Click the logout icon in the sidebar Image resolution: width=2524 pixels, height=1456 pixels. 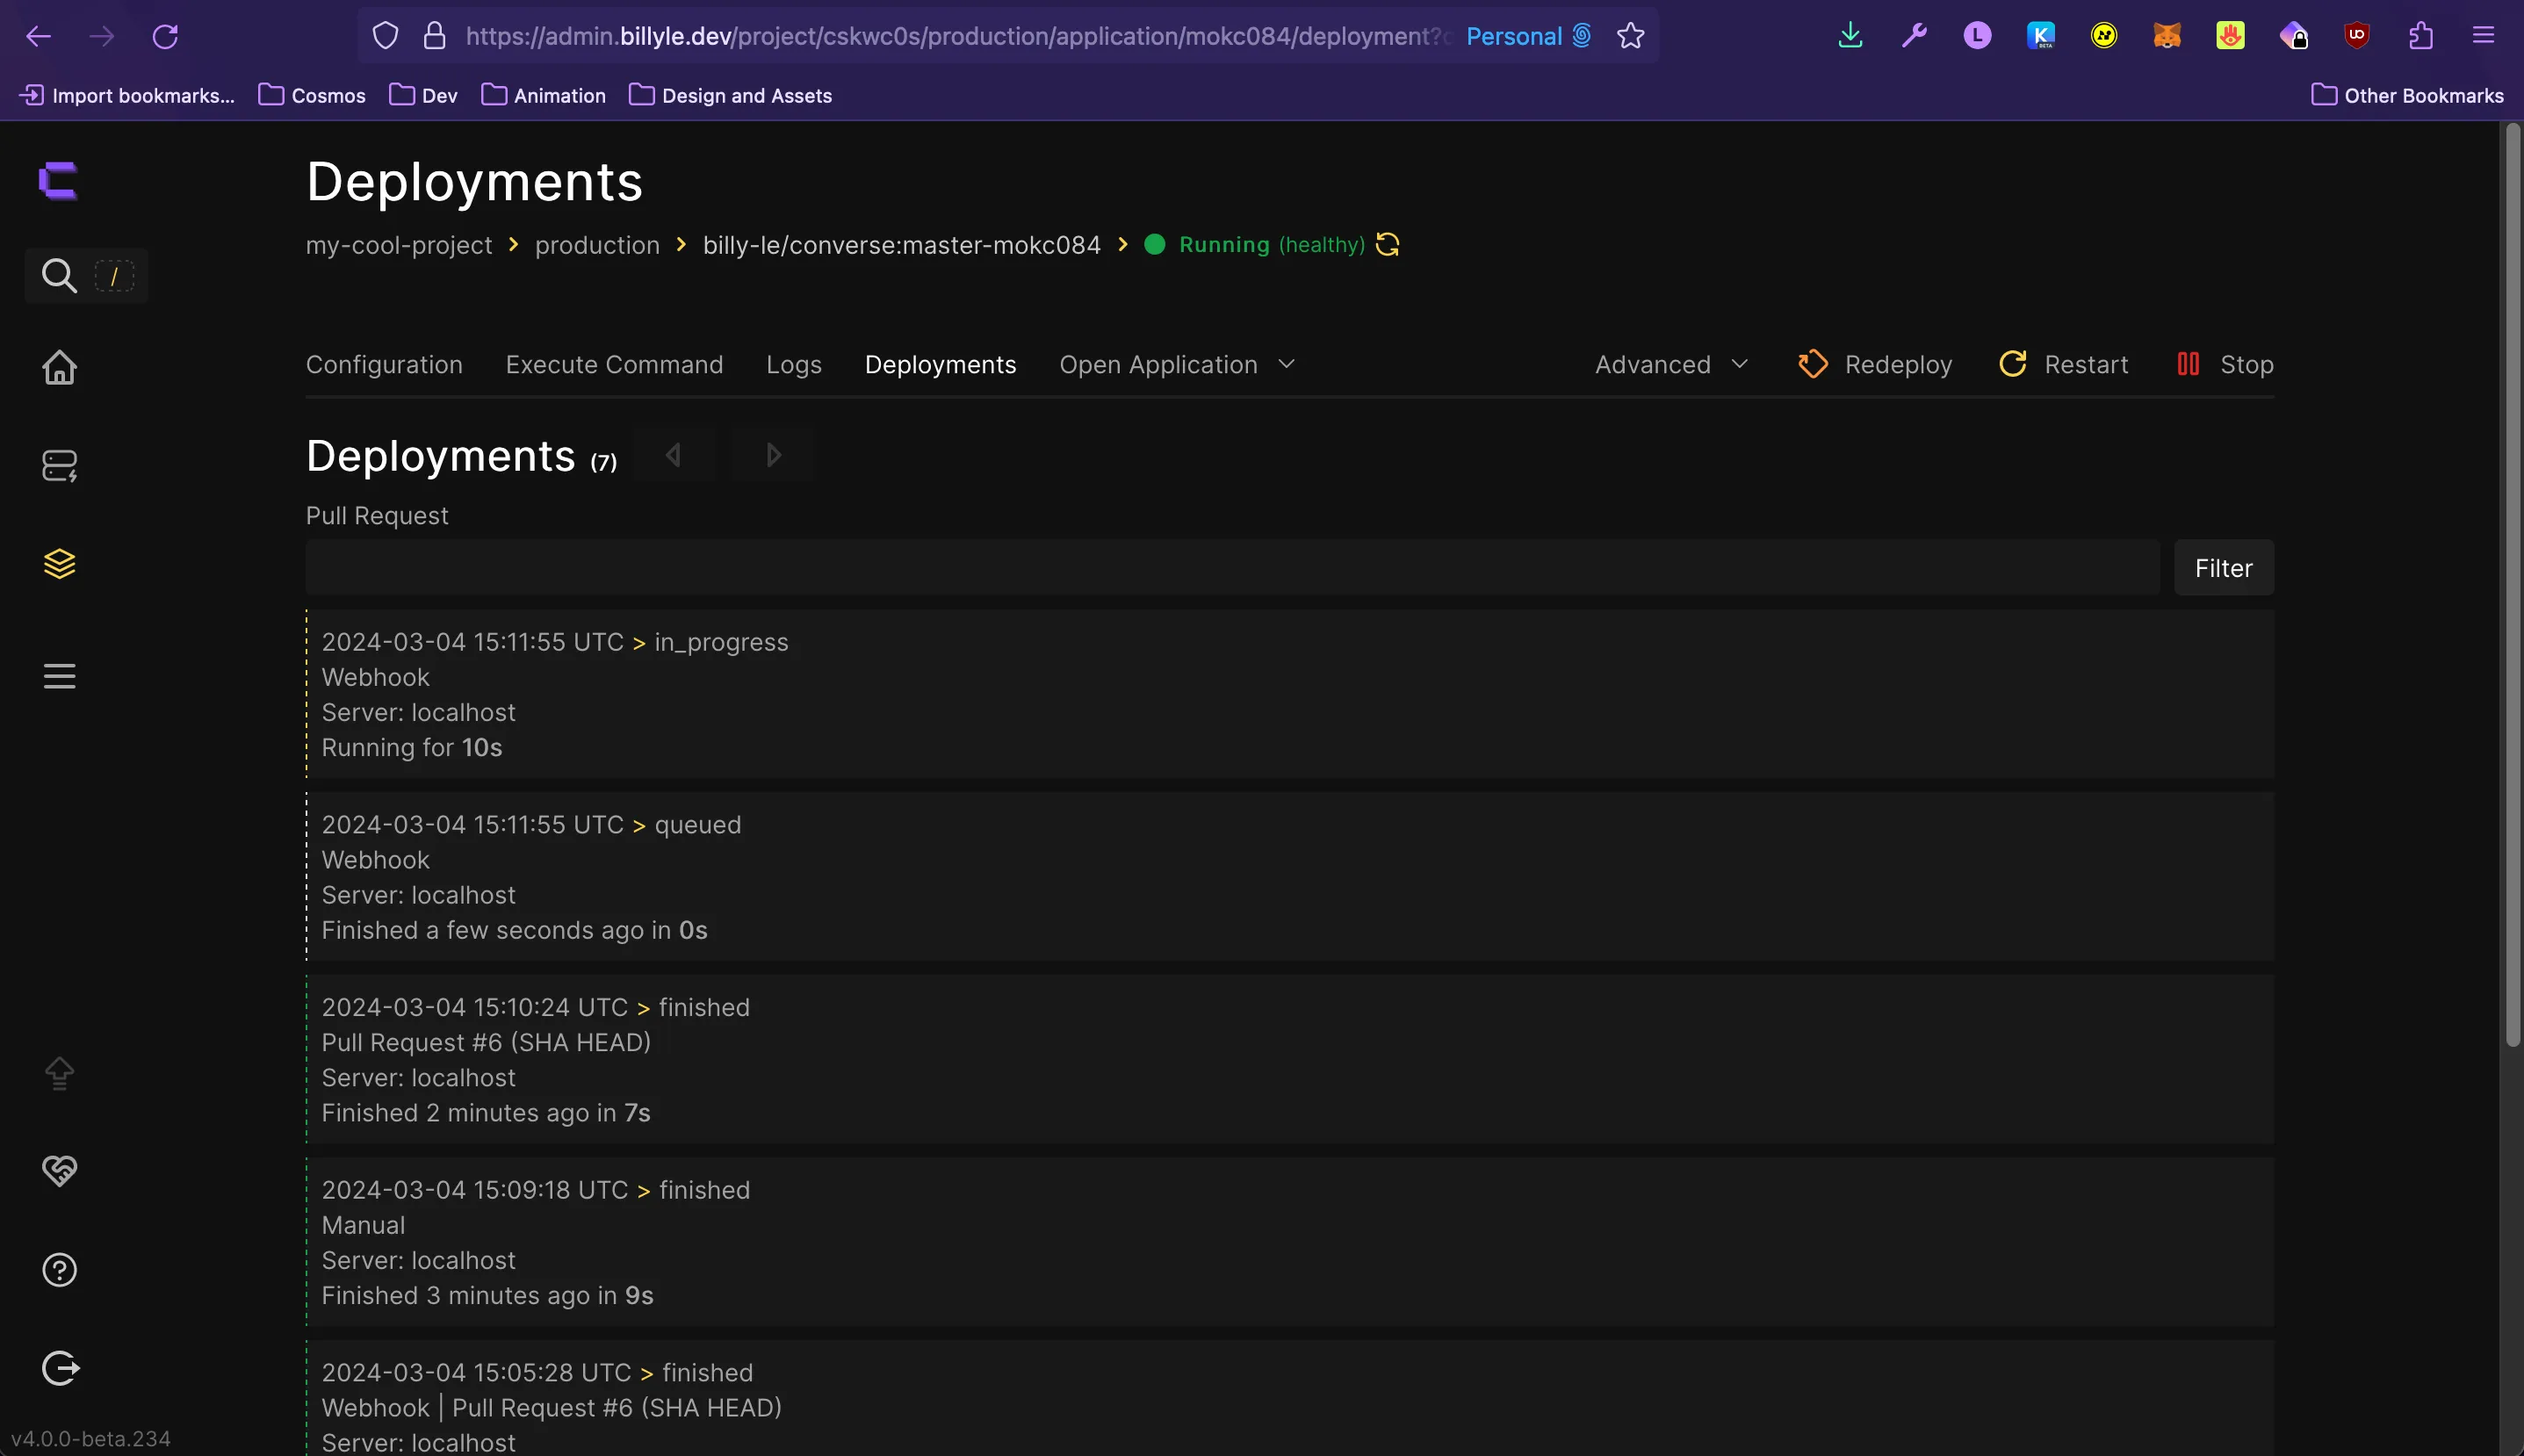click(60, 1368)
